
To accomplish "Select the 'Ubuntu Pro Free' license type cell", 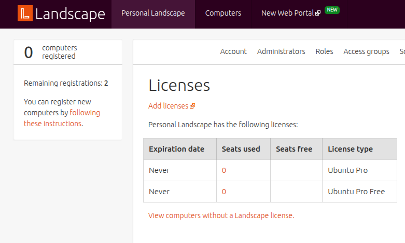I will [x=359, y=192].
